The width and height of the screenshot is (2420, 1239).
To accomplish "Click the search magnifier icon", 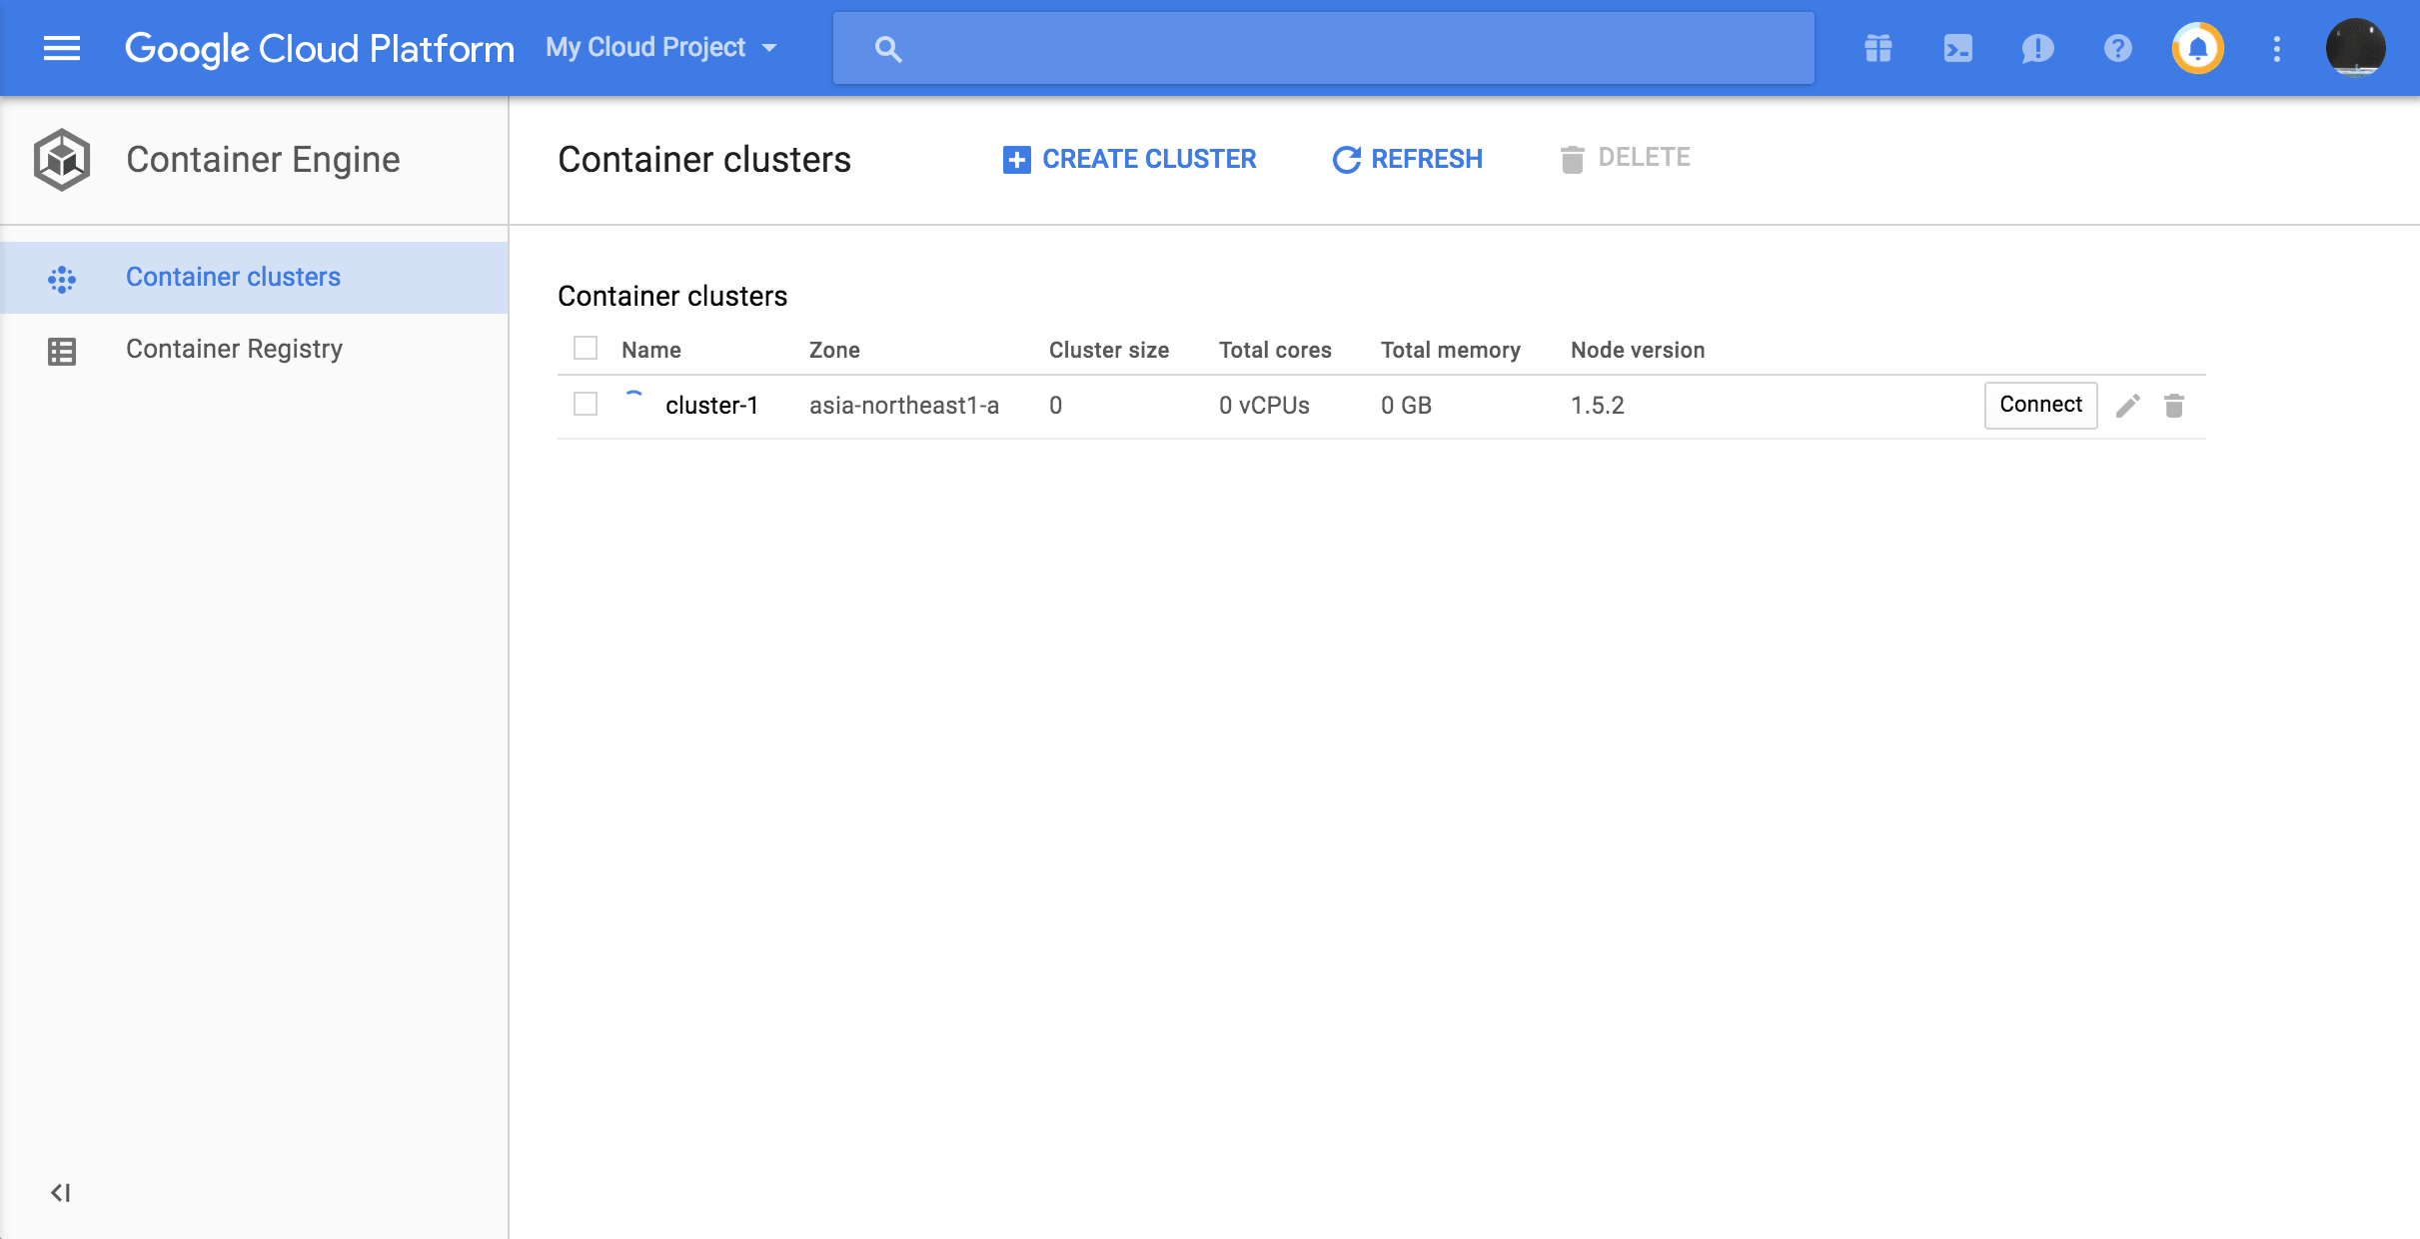I will [x=887, y=48].
